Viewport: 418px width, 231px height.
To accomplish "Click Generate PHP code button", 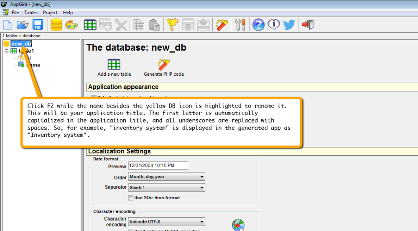I will 164,68.
